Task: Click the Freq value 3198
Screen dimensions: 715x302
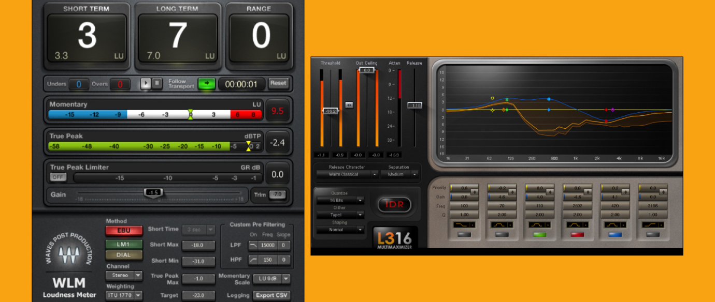Action: click(653, 206)
